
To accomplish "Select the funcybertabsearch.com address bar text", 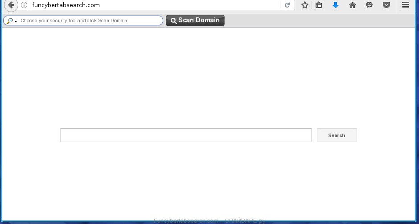I will [66, 5].
